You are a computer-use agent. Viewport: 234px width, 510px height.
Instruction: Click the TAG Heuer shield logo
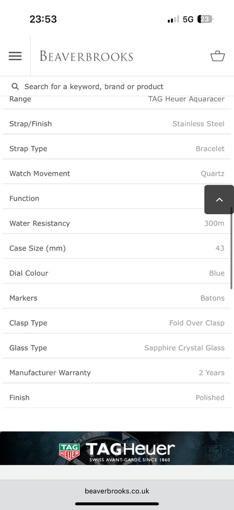pos(69,451)
